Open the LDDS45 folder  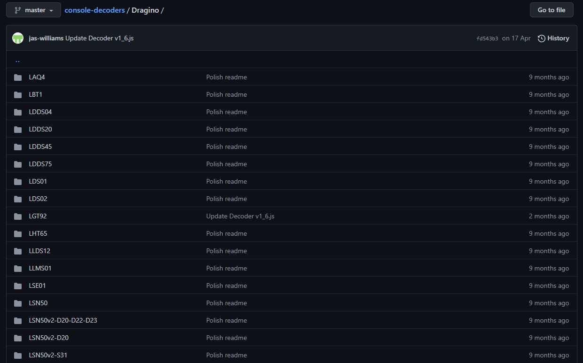point(40,147)
